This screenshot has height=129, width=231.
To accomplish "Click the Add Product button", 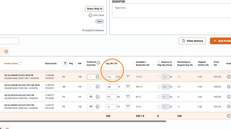I will tap(220, 41).
